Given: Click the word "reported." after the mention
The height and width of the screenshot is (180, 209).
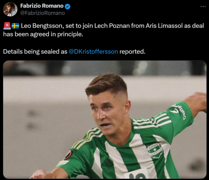Looking at the screenshot, I should pyautogui.click(x=132, y=52).
